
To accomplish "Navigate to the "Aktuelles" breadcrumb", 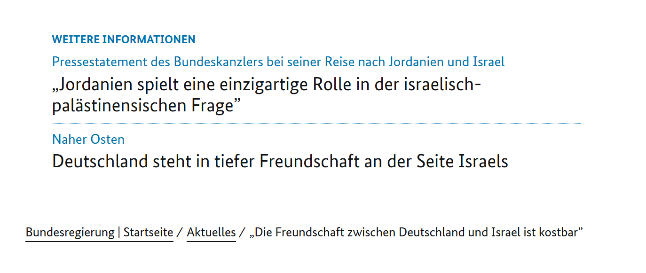I will [211, 232].
